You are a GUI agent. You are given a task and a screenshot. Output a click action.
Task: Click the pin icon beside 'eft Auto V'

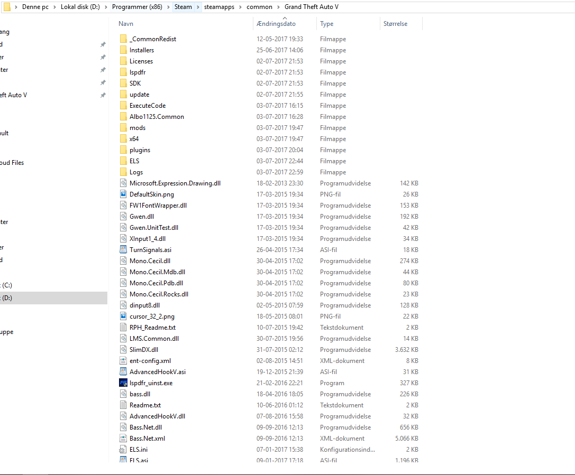click(103, 95)
